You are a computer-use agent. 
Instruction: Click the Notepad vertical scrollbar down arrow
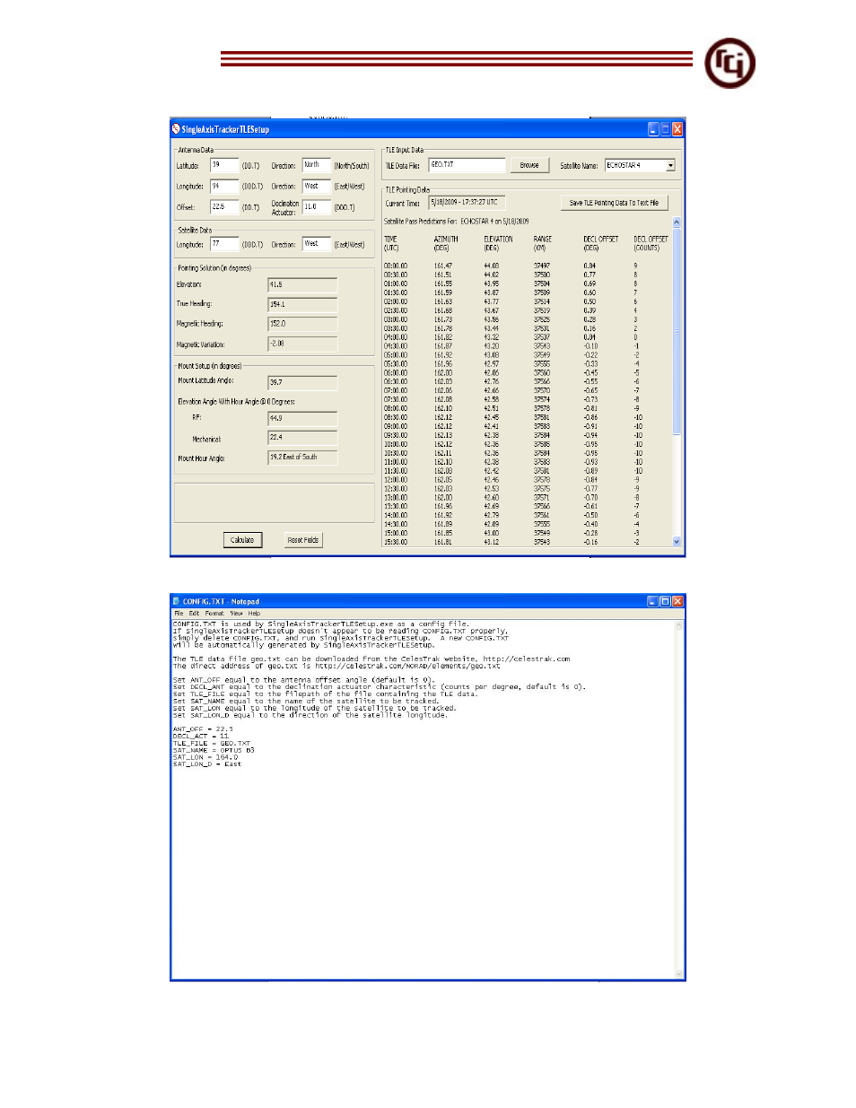(x=680, y=973)
